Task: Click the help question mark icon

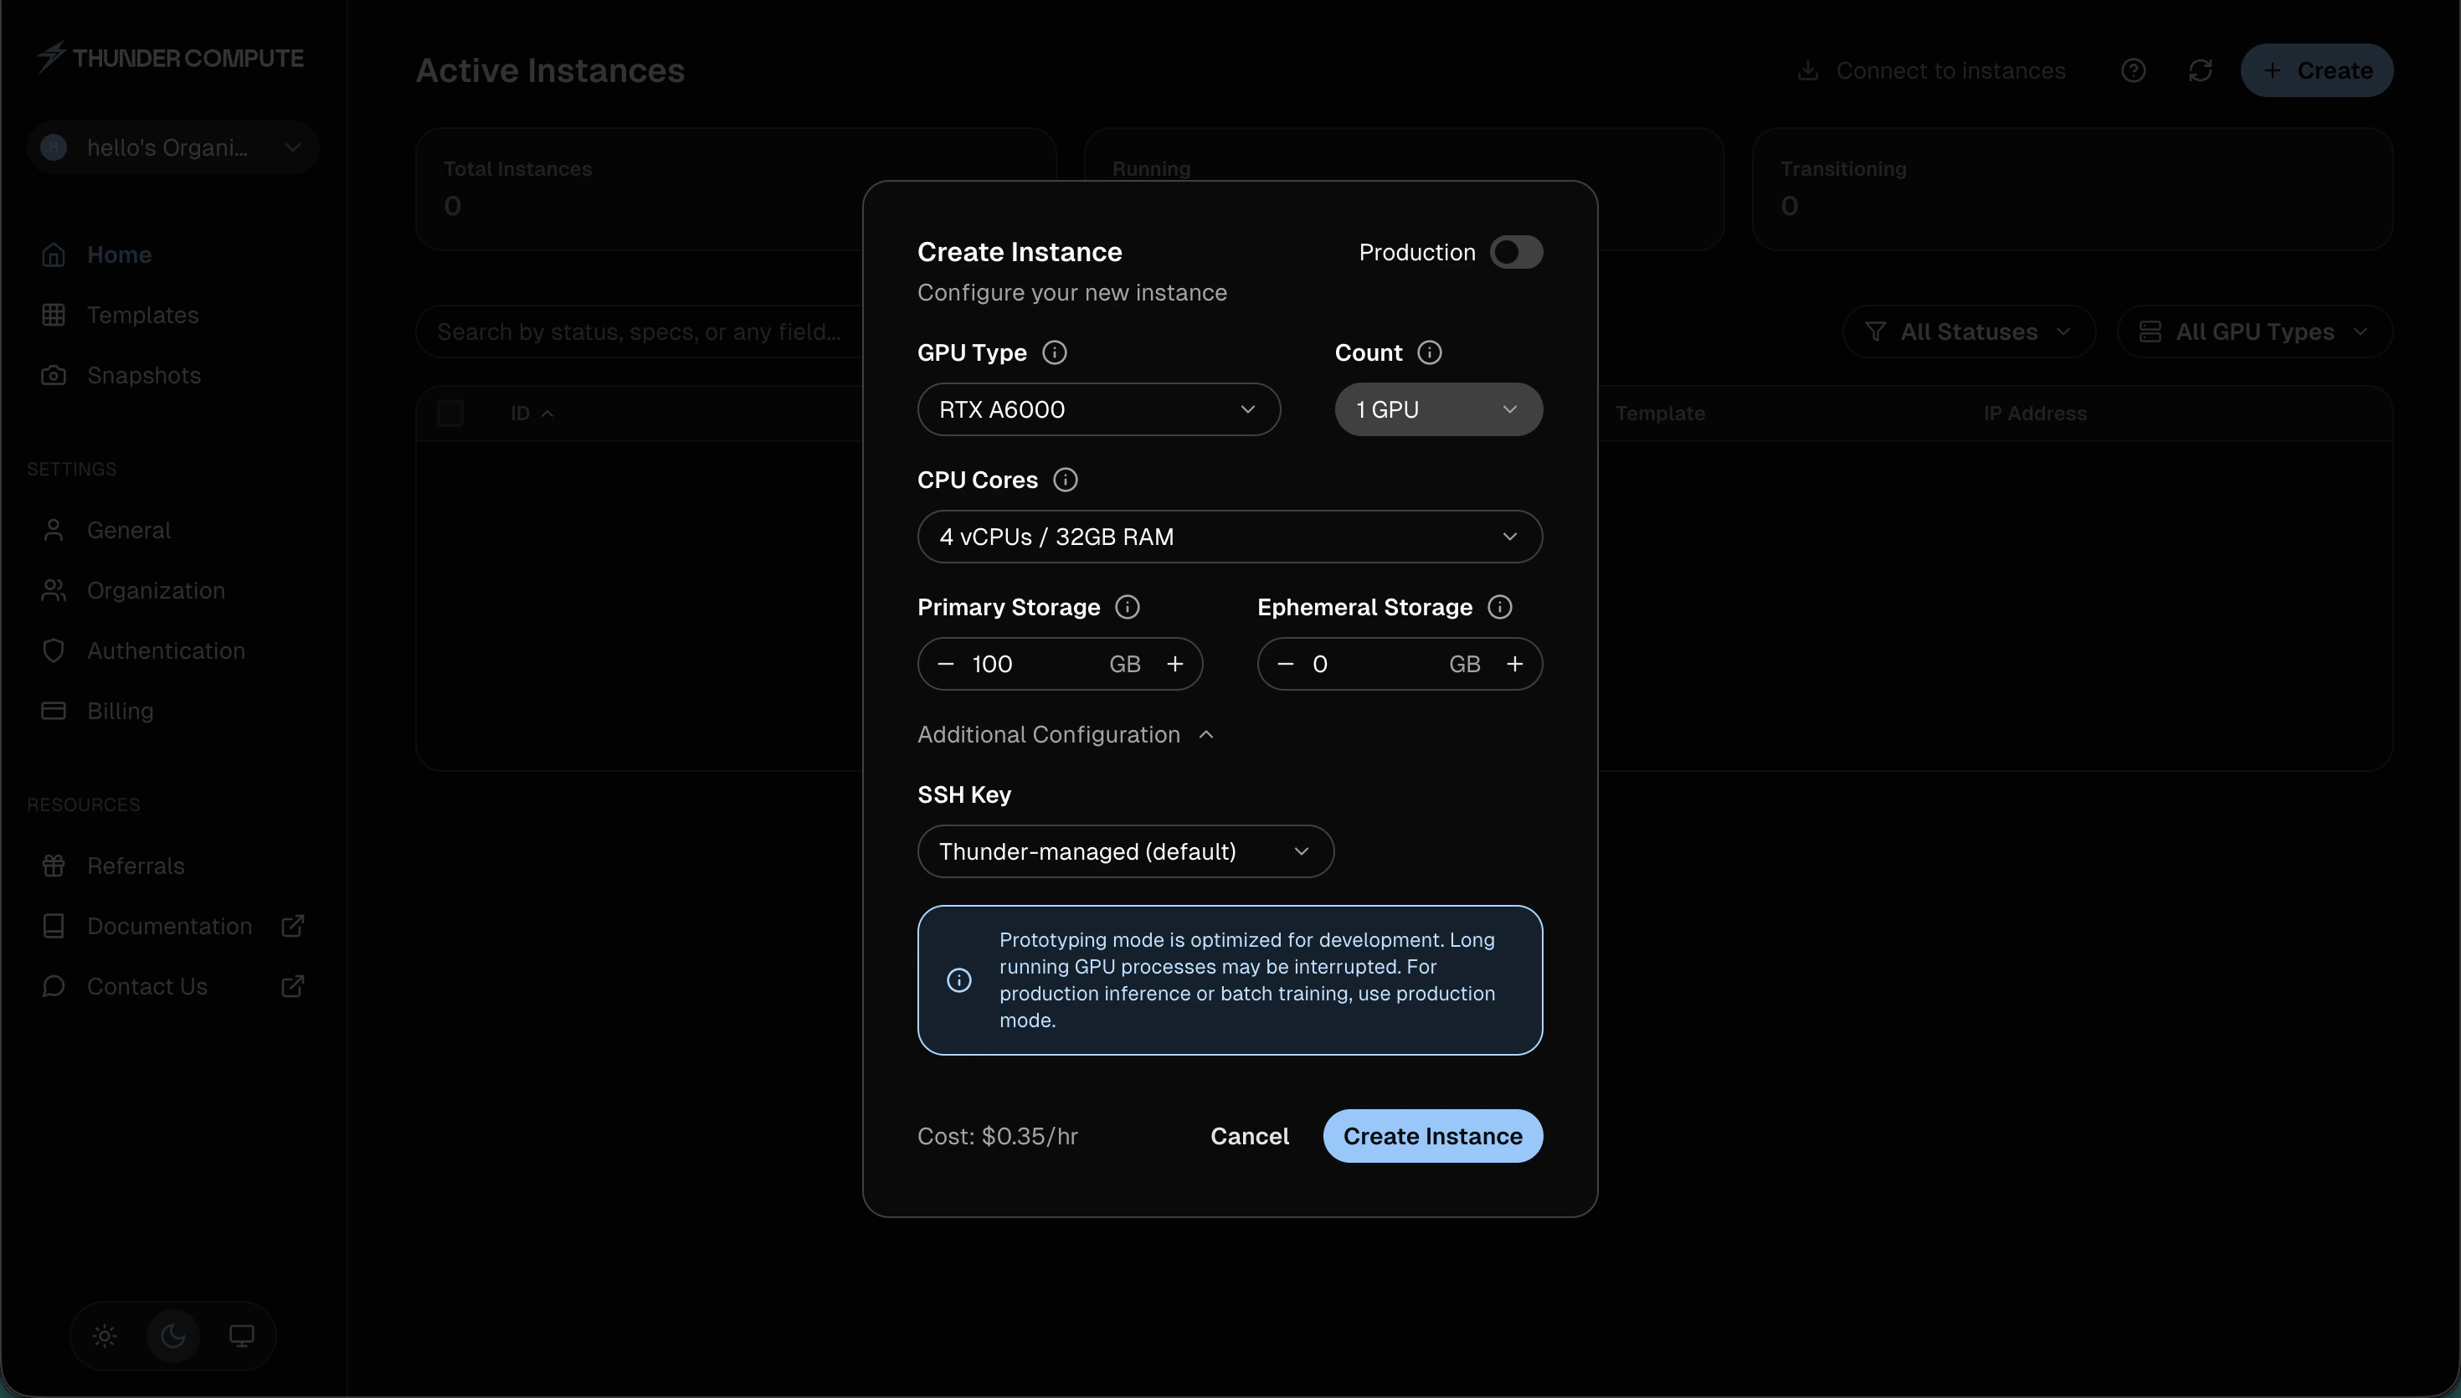Action: pos(2133,71)
